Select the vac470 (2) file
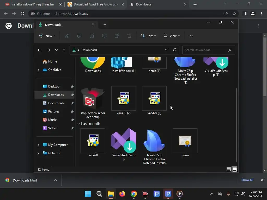This screenshot has width=267, height=200. click(x=124, y=101)
